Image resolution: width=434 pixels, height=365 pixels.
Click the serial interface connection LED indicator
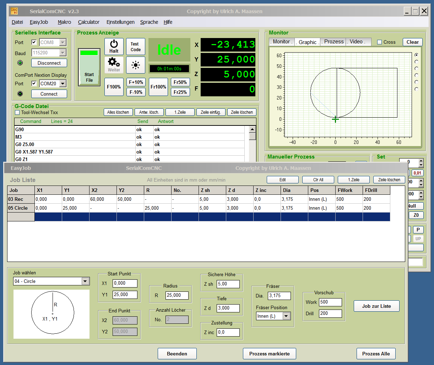click(20, 63)
